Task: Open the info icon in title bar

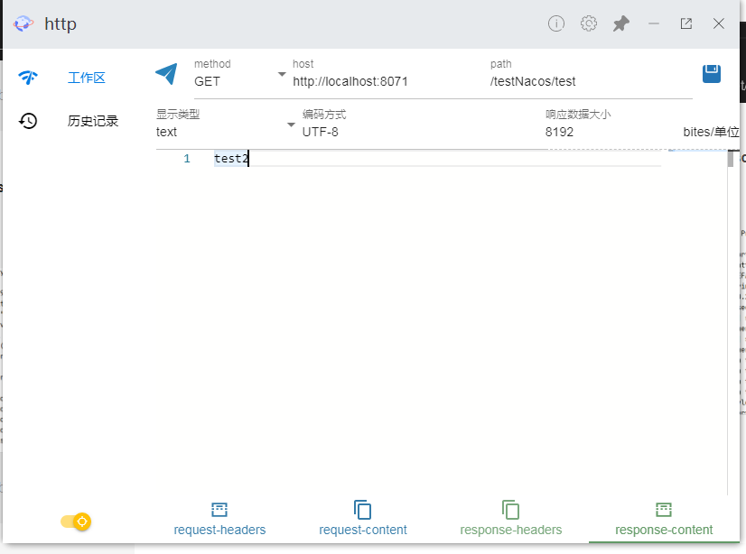Action: [555, 23]
